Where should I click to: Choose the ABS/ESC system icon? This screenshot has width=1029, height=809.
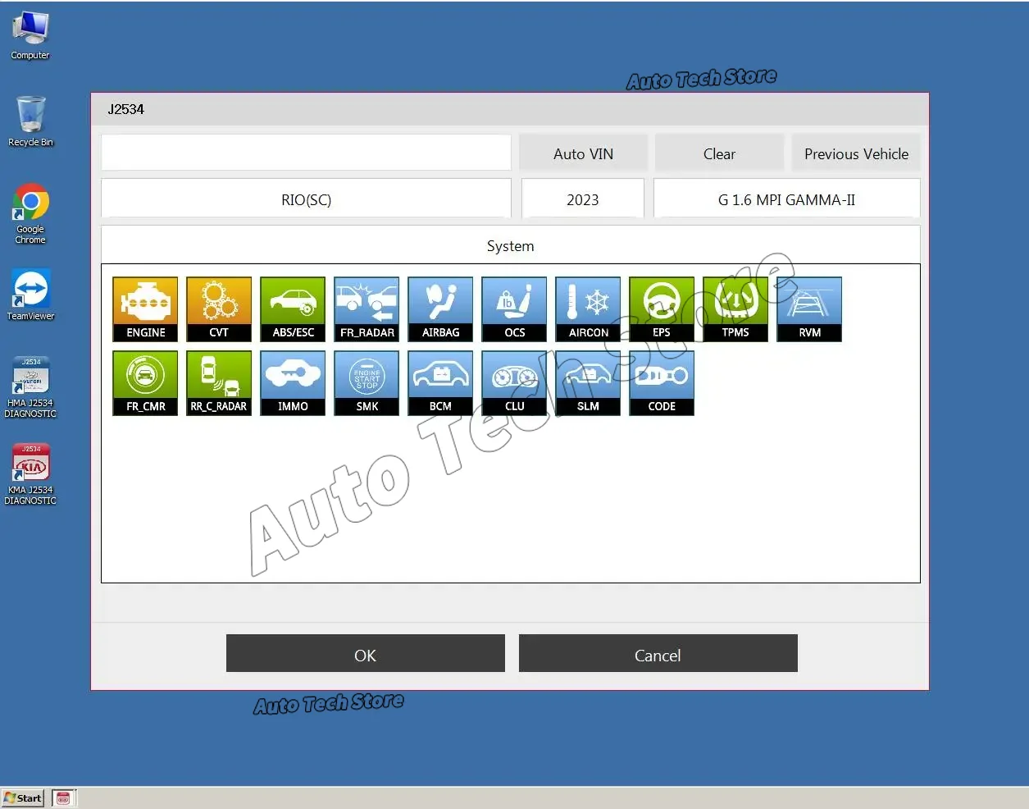[x=293, y=309]
